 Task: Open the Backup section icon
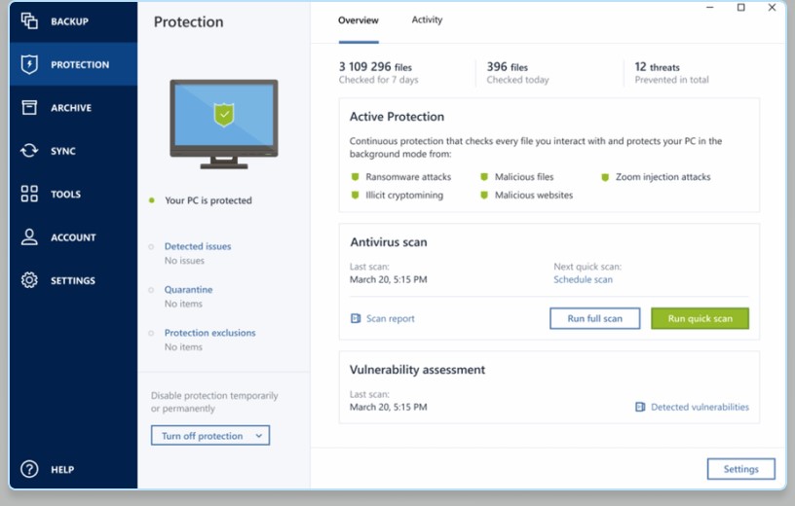29,20
